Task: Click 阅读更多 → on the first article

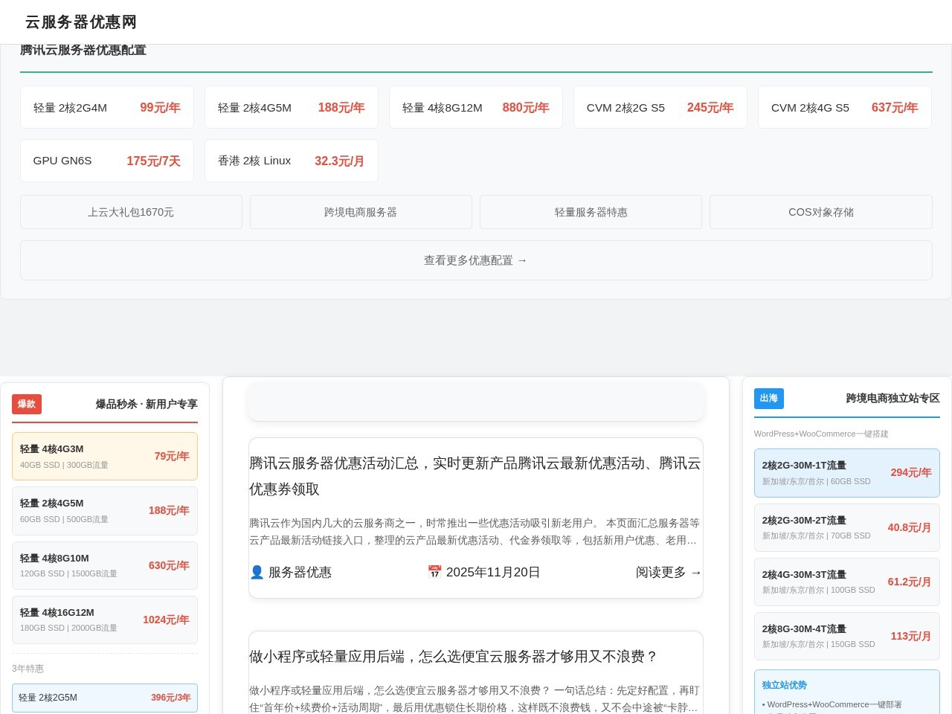Action: (669, 572)
